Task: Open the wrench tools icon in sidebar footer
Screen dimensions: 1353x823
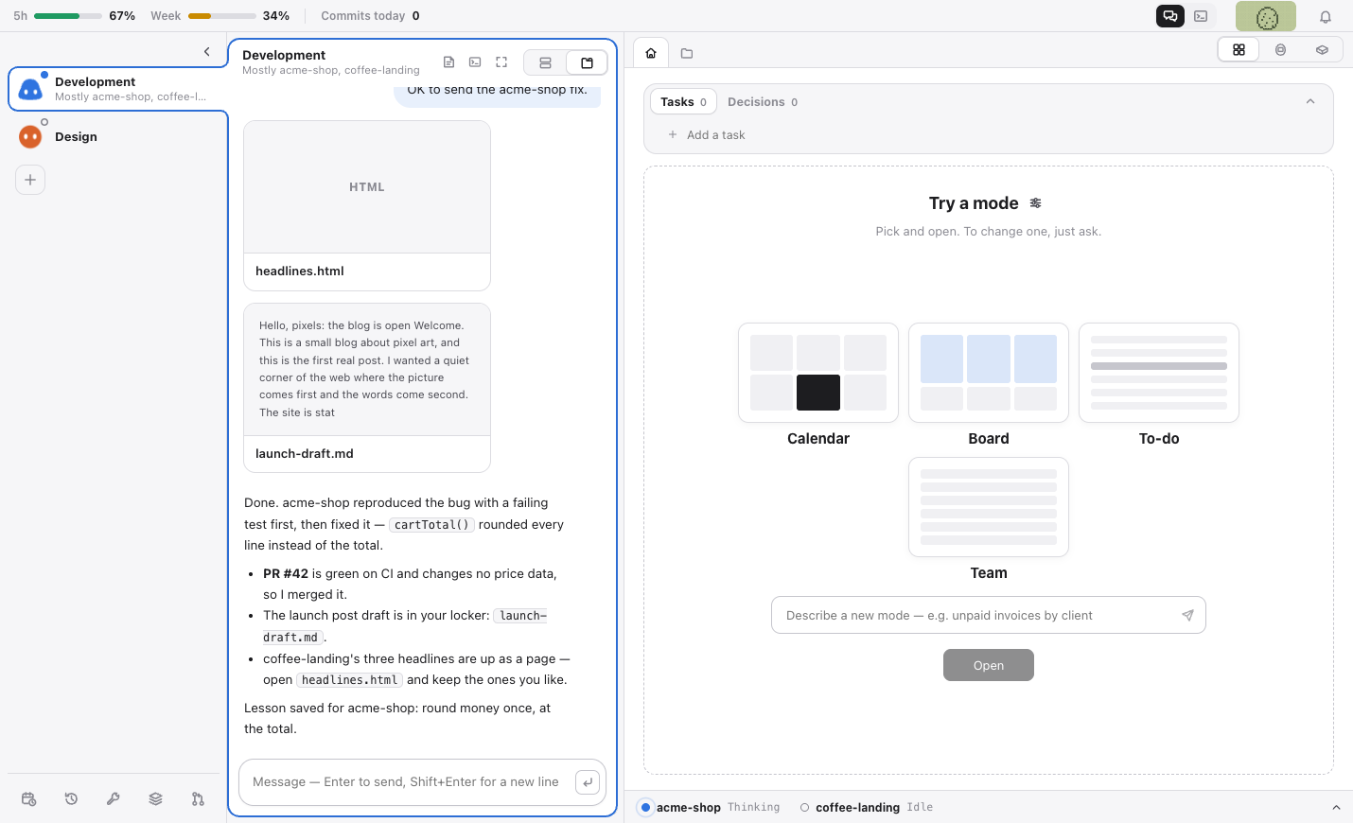Action: [x=114, y=799]
